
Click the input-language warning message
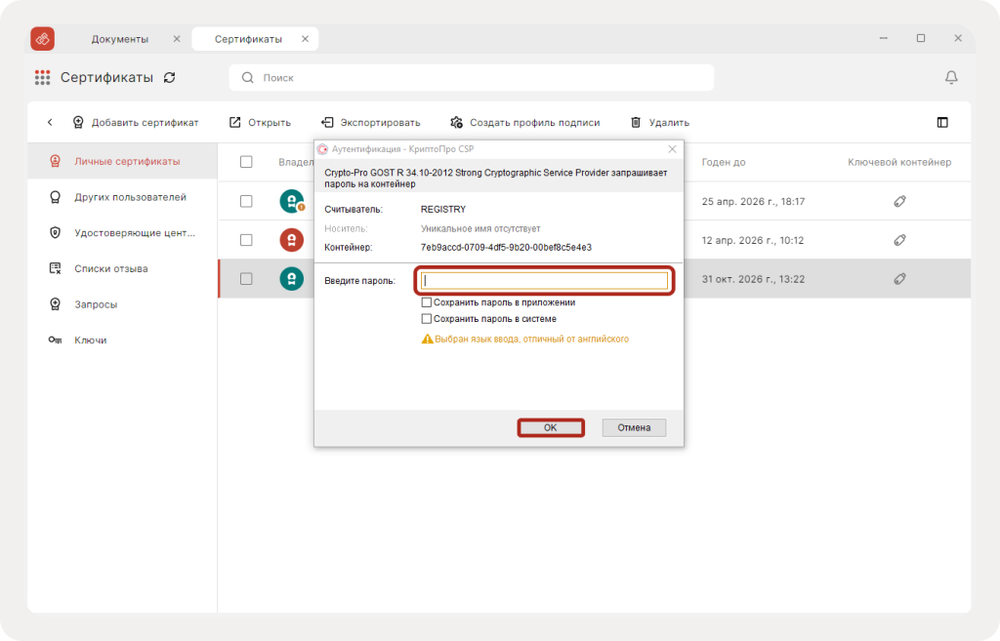point(524,339)
